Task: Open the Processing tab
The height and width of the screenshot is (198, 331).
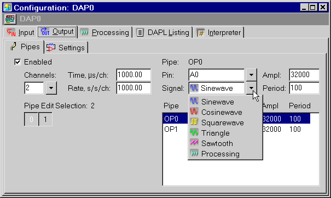Action: click(105, 32)
